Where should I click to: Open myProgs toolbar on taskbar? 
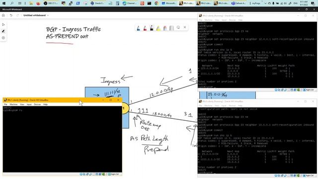click(x=256, y=3)
